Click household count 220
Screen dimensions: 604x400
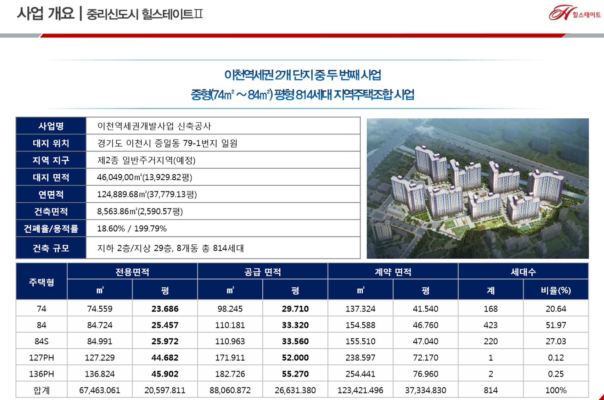pyautogui.click(x=491, y=341)
